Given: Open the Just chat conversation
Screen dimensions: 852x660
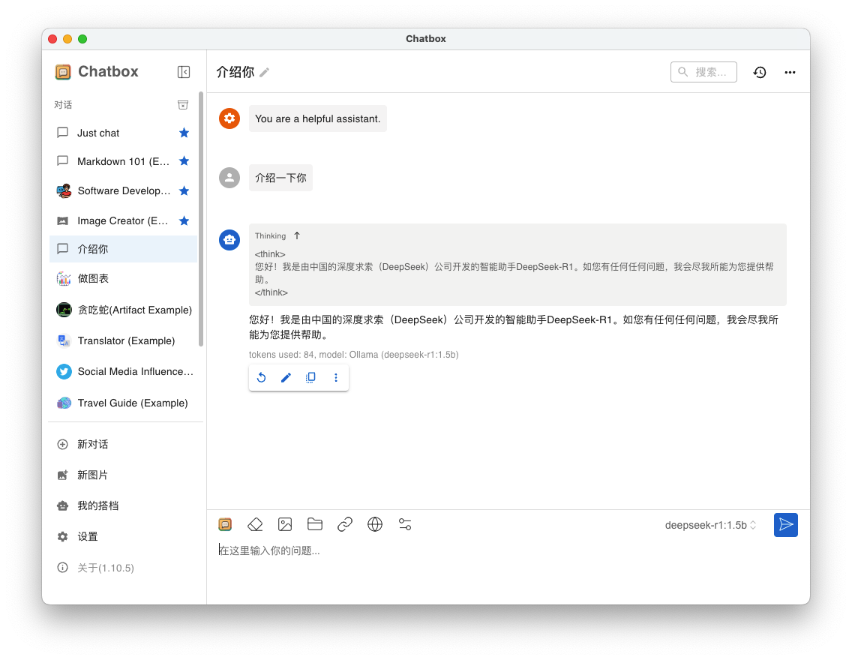Looking at the screenshot, I should click(x=123, y=133).
